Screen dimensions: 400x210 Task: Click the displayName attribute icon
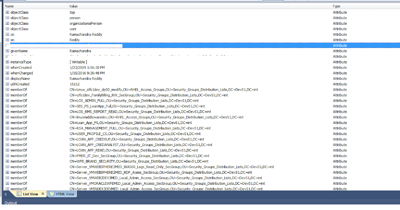[x=7, y=78]
